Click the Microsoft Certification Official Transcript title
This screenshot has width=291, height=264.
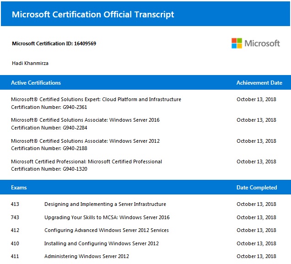93,14
